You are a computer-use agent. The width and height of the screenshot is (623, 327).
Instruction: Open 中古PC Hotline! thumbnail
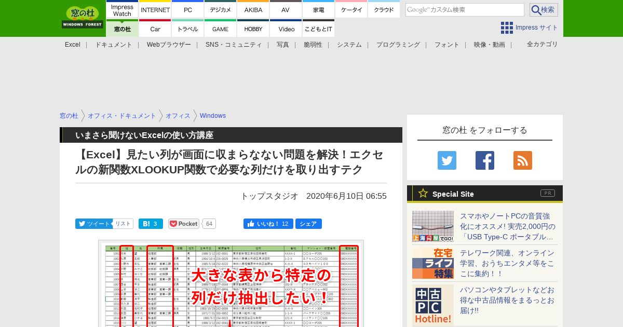pyautogui.click(x=433, y=305)
